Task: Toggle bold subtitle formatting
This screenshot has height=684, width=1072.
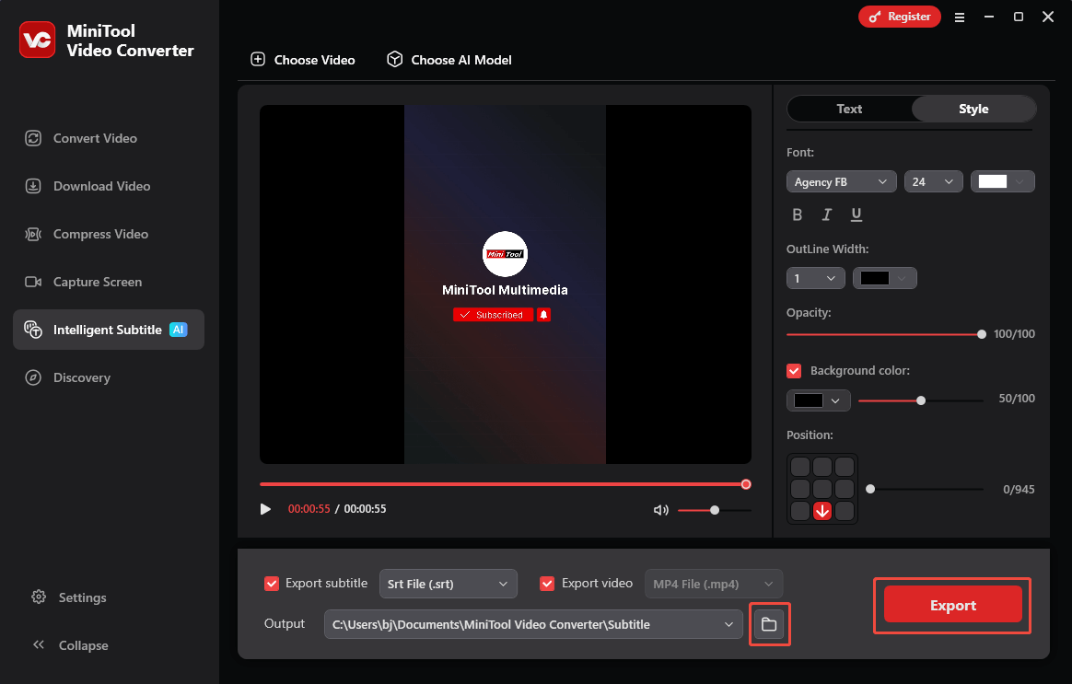Action: click(x=798, y=214)
